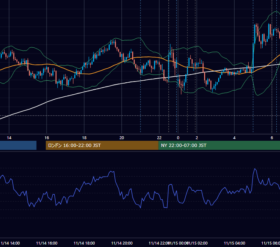
Task: Click the ロンドン 16:00-22:00 JST session bar
Action: point(102,145)
